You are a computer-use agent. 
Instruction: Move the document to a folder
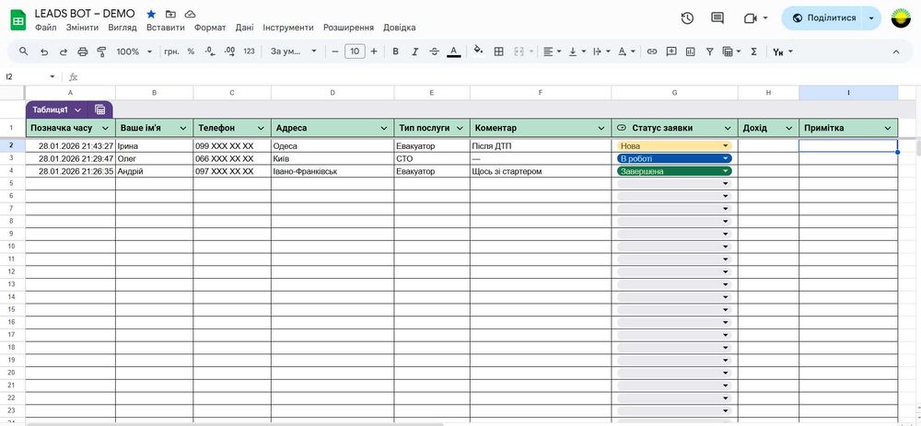(170, 14)
